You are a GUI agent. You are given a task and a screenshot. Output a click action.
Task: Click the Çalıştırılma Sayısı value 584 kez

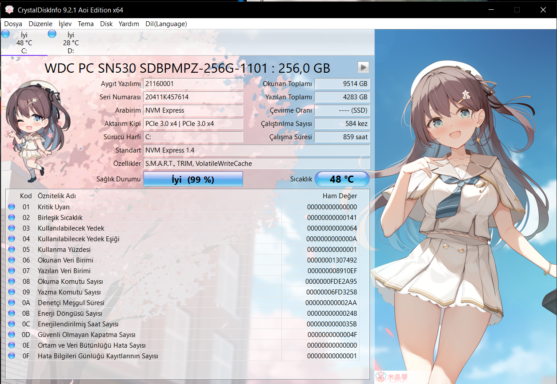342,123
